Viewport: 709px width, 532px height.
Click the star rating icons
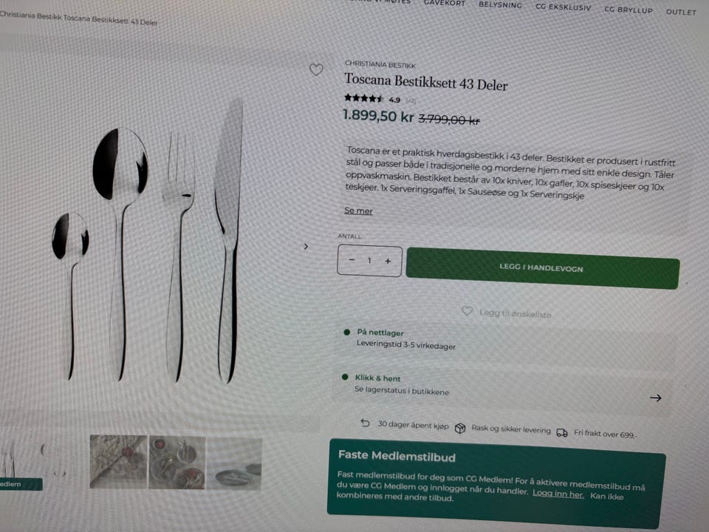click(363, 98)
